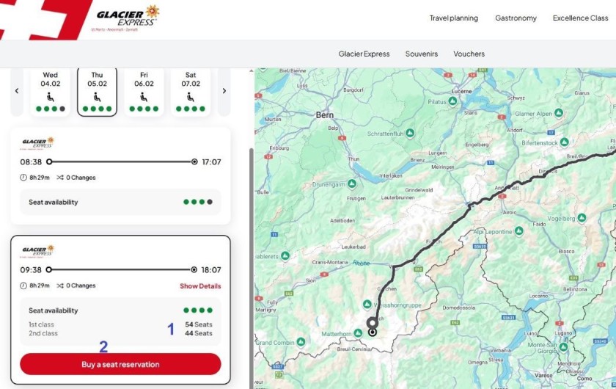Click wheelchair icon on Wed 04.02
Viewport: 616px width, 389px height.
coord(51,97)
